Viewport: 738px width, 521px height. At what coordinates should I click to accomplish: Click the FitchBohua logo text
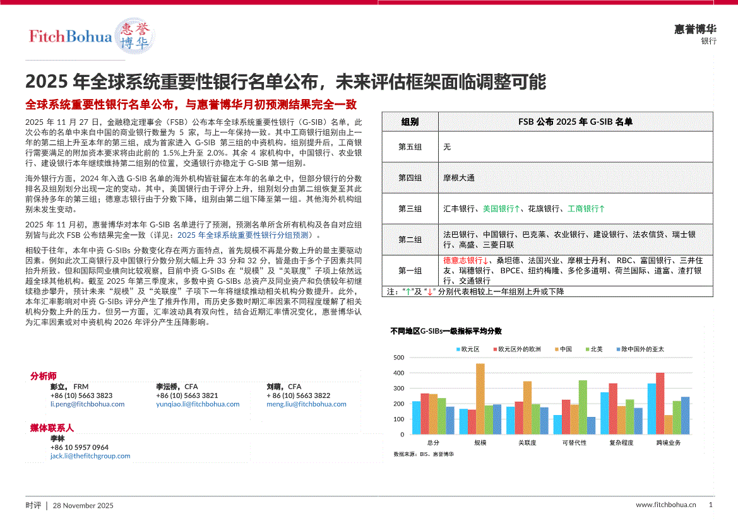click(71, 36)
